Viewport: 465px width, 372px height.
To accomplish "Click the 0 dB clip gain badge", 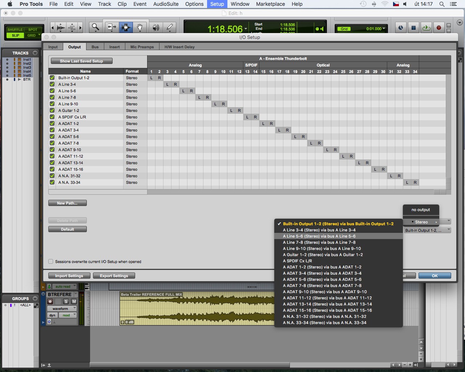I will tap(127, 322).
